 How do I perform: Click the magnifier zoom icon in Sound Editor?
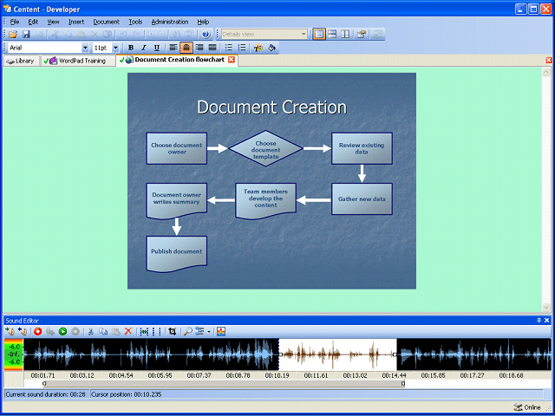pos(187,331)
